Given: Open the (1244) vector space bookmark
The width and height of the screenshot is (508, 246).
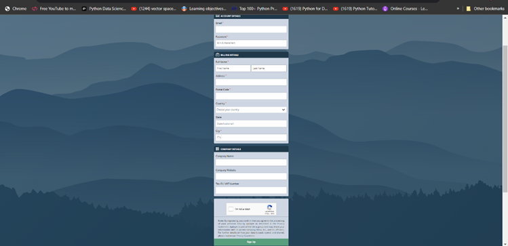Looking at the screenshot, I should click(154, 9).
